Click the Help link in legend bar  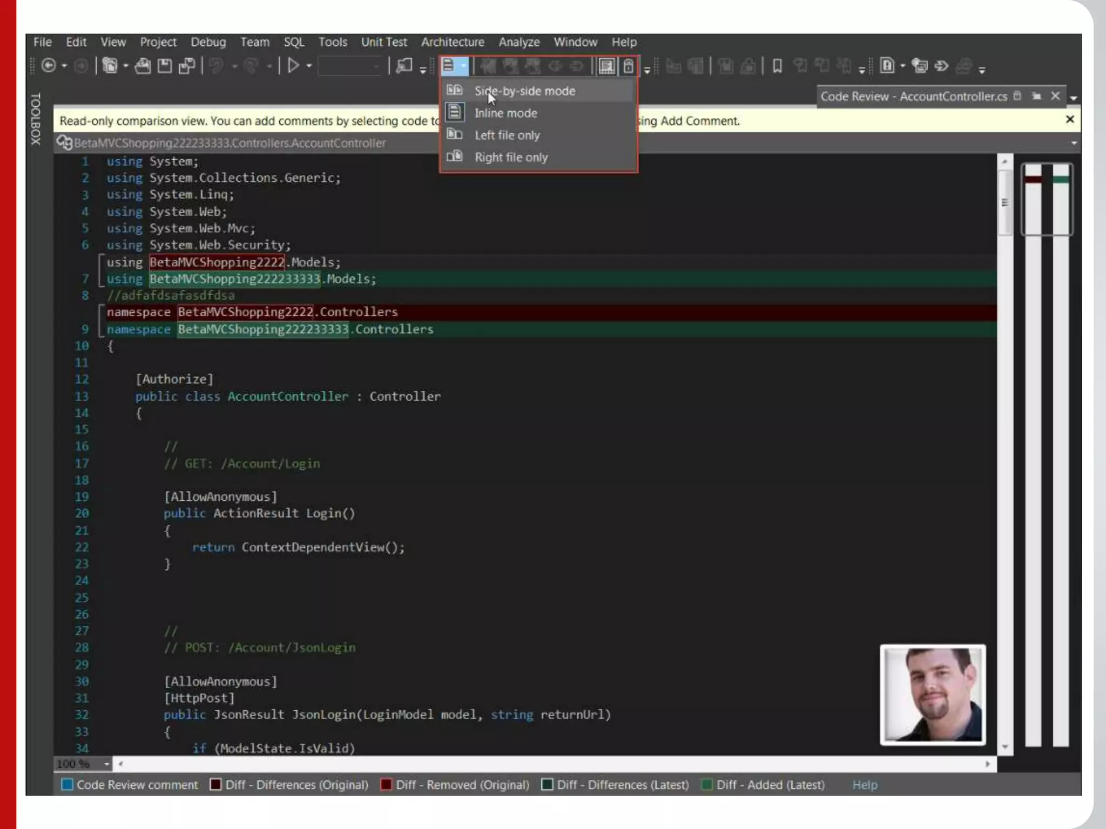tap(865, 785)
